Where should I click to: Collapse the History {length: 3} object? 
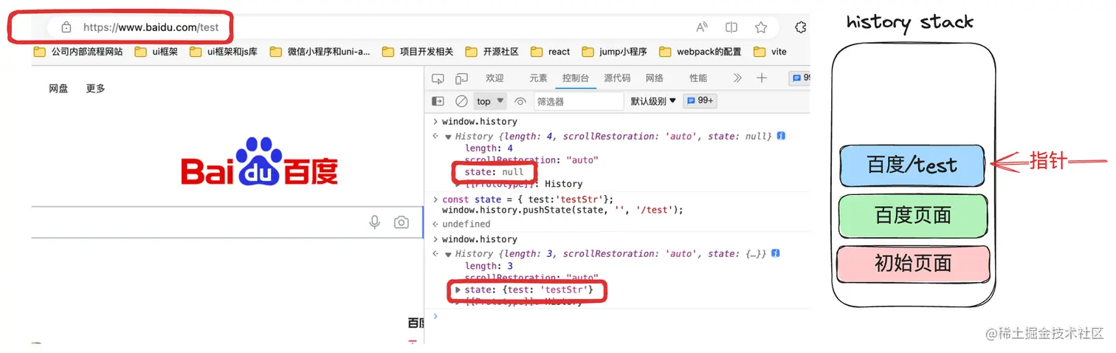tap(448, 254)
